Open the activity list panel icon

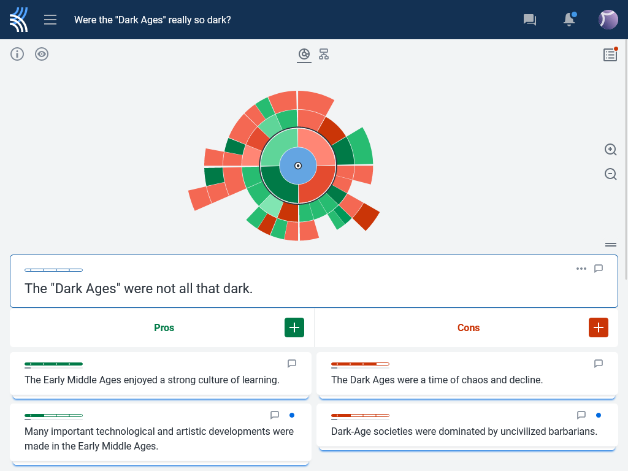[x=610, y=55]
